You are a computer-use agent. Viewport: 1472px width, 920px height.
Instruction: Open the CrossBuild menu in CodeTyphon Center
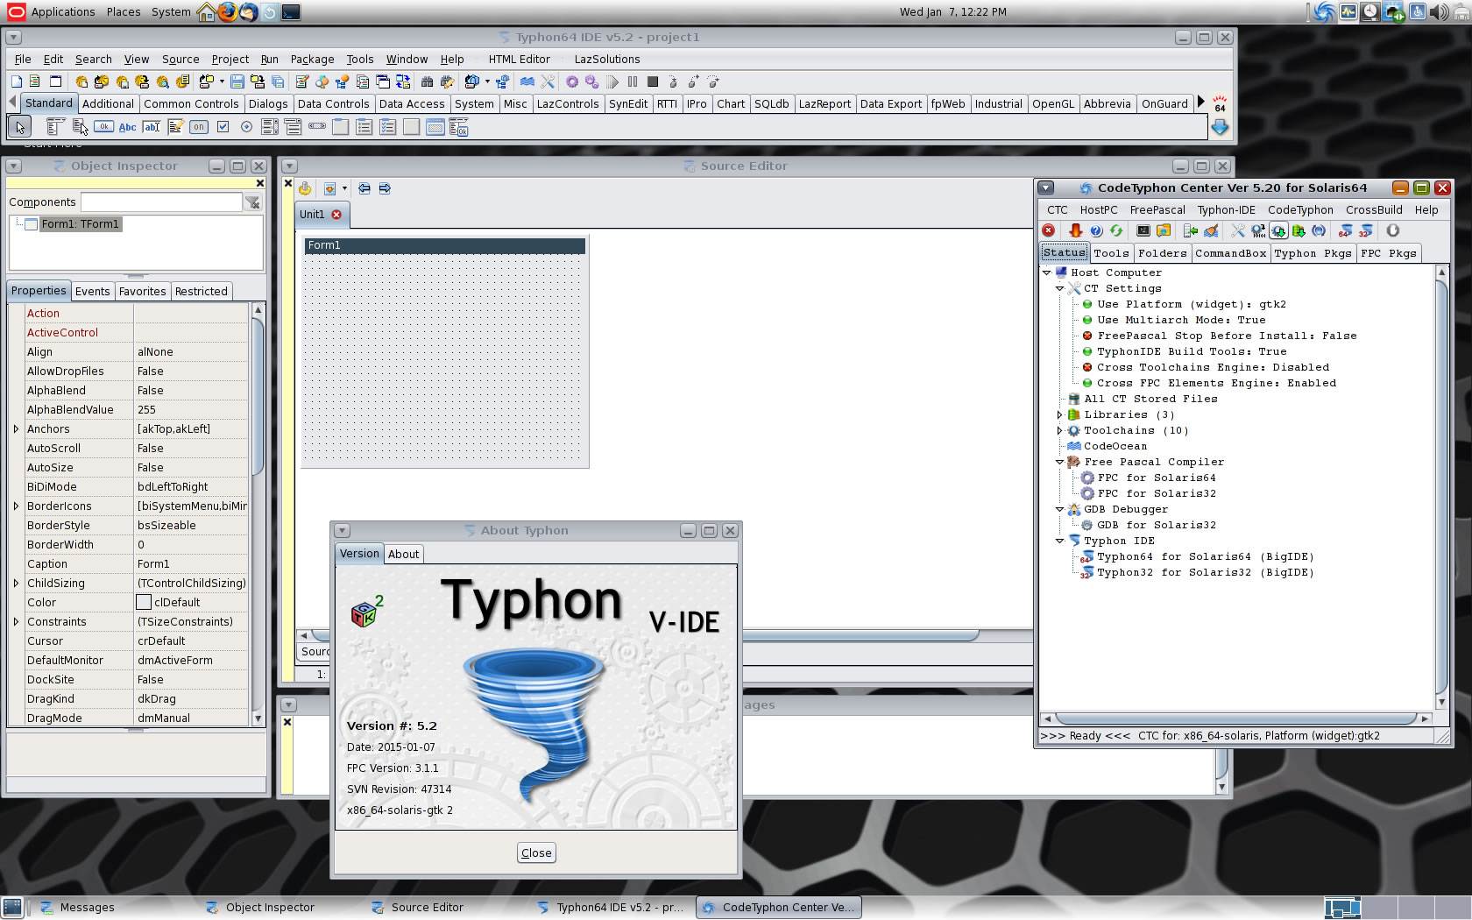(x=1373, y=210)
